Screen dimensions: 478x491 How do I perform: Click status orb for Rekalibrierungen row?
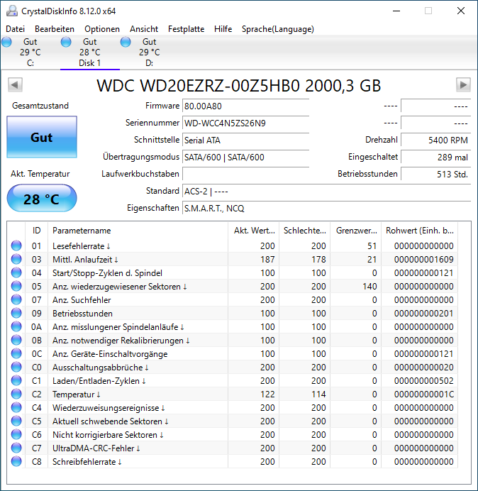coord(16,340)
